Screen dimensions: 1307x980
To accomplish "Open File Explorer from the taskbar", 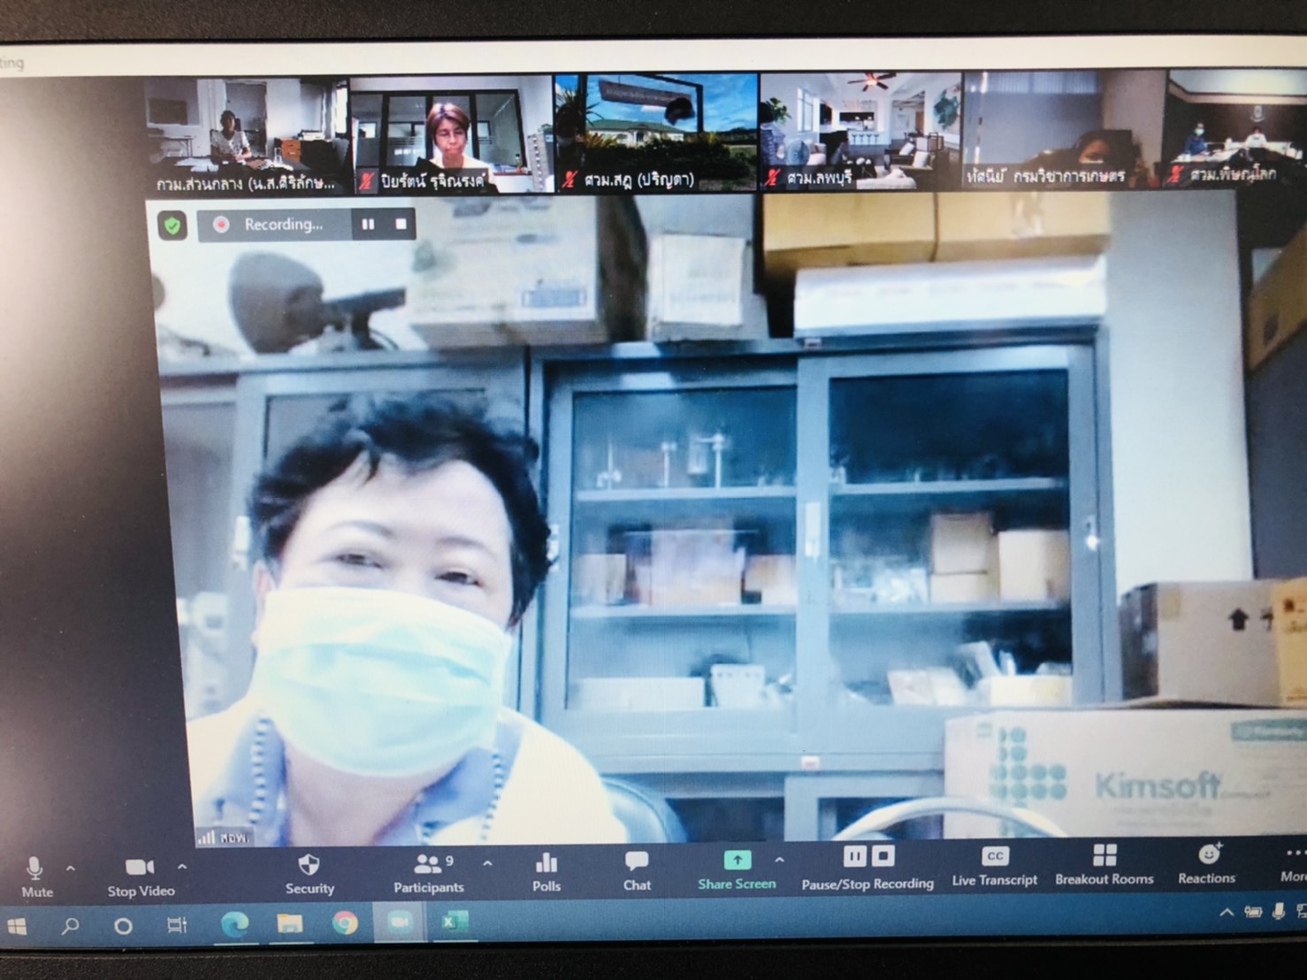I will tap(289, 923).
